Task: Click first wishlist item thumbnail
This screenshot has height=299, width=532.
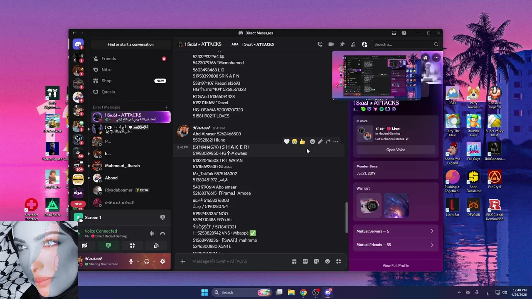Action: pyautogui.click(x=369, y=205)
